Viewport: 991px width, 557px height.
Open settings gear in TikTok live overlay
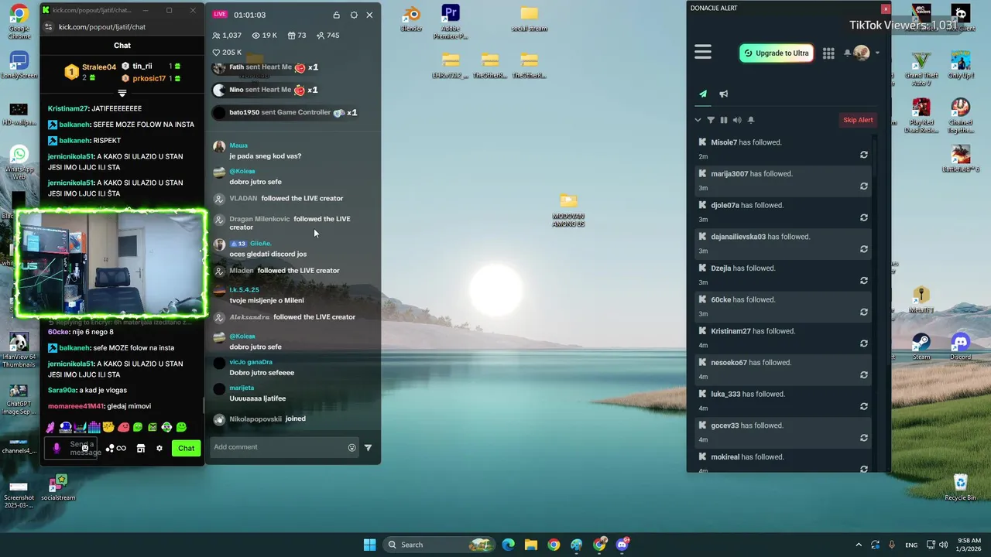click(354, 15)
